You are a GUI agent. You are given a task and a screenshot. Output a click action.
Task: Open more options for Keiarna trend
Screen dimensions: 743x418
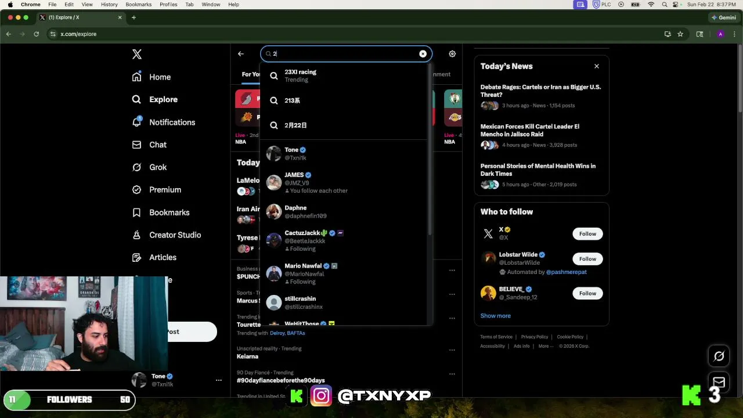click(452, 350)
